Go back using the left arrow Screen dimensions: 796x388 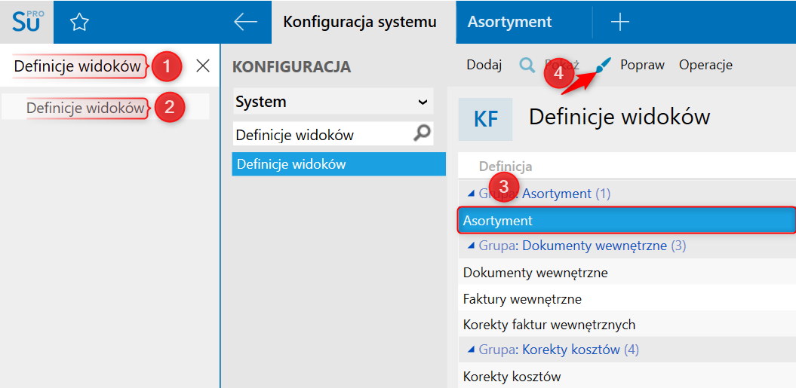coord(245,22)
